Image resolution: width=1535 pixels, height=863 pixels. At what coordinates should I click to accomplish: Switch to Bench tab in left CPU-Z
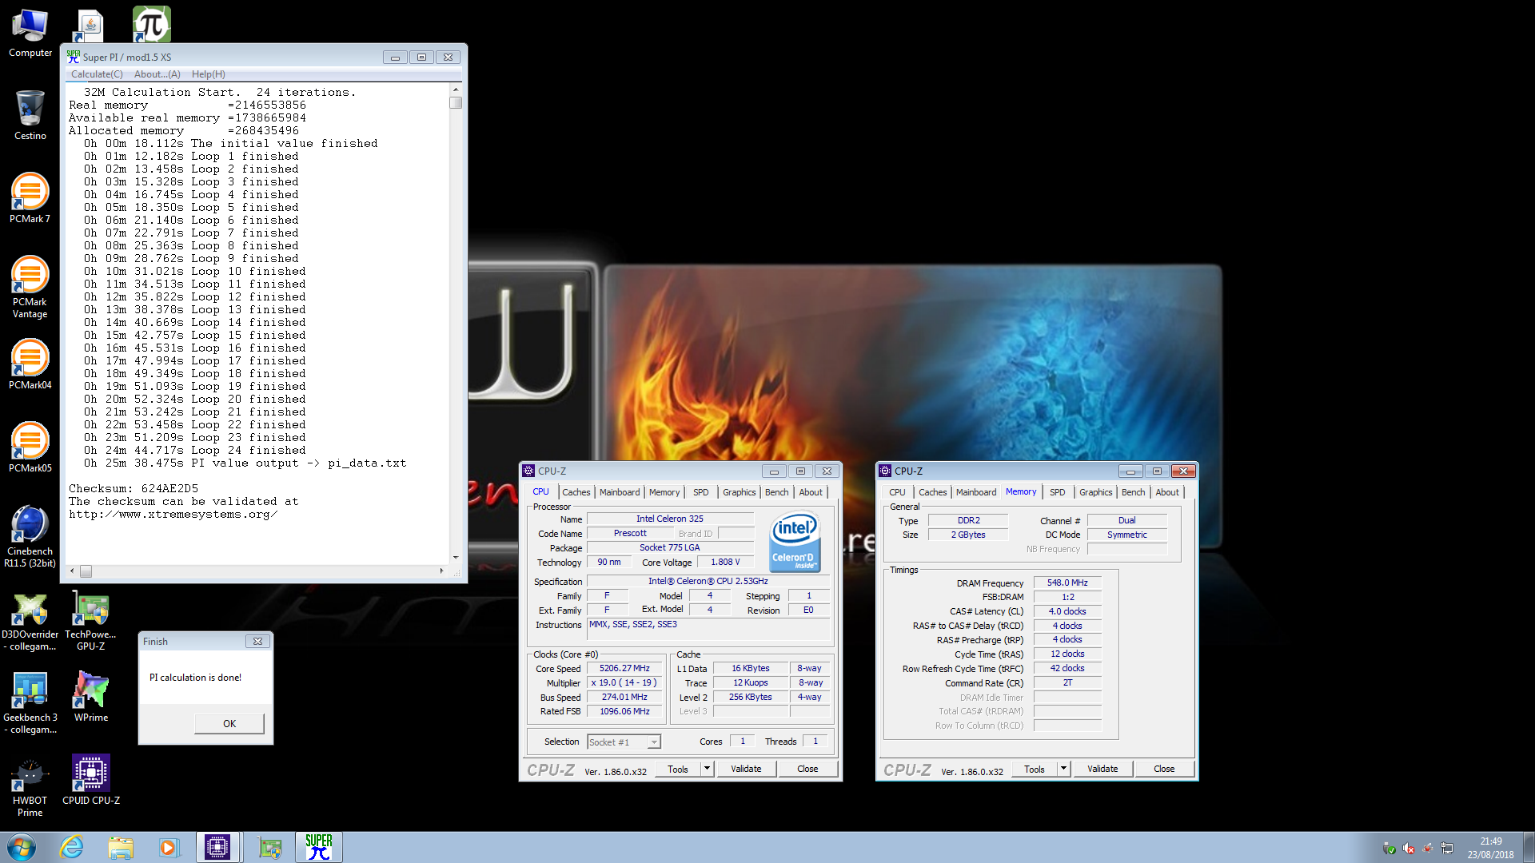pyautogui.click(x=776, y=492)
